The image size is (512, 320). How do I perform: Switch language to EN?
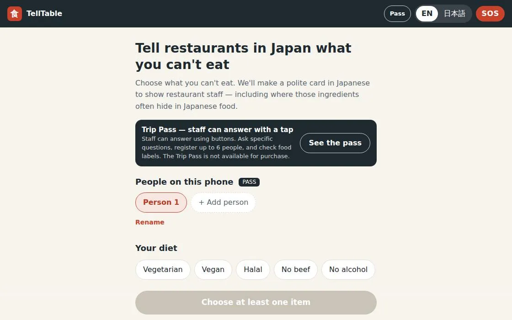click(x=427, y=14)
